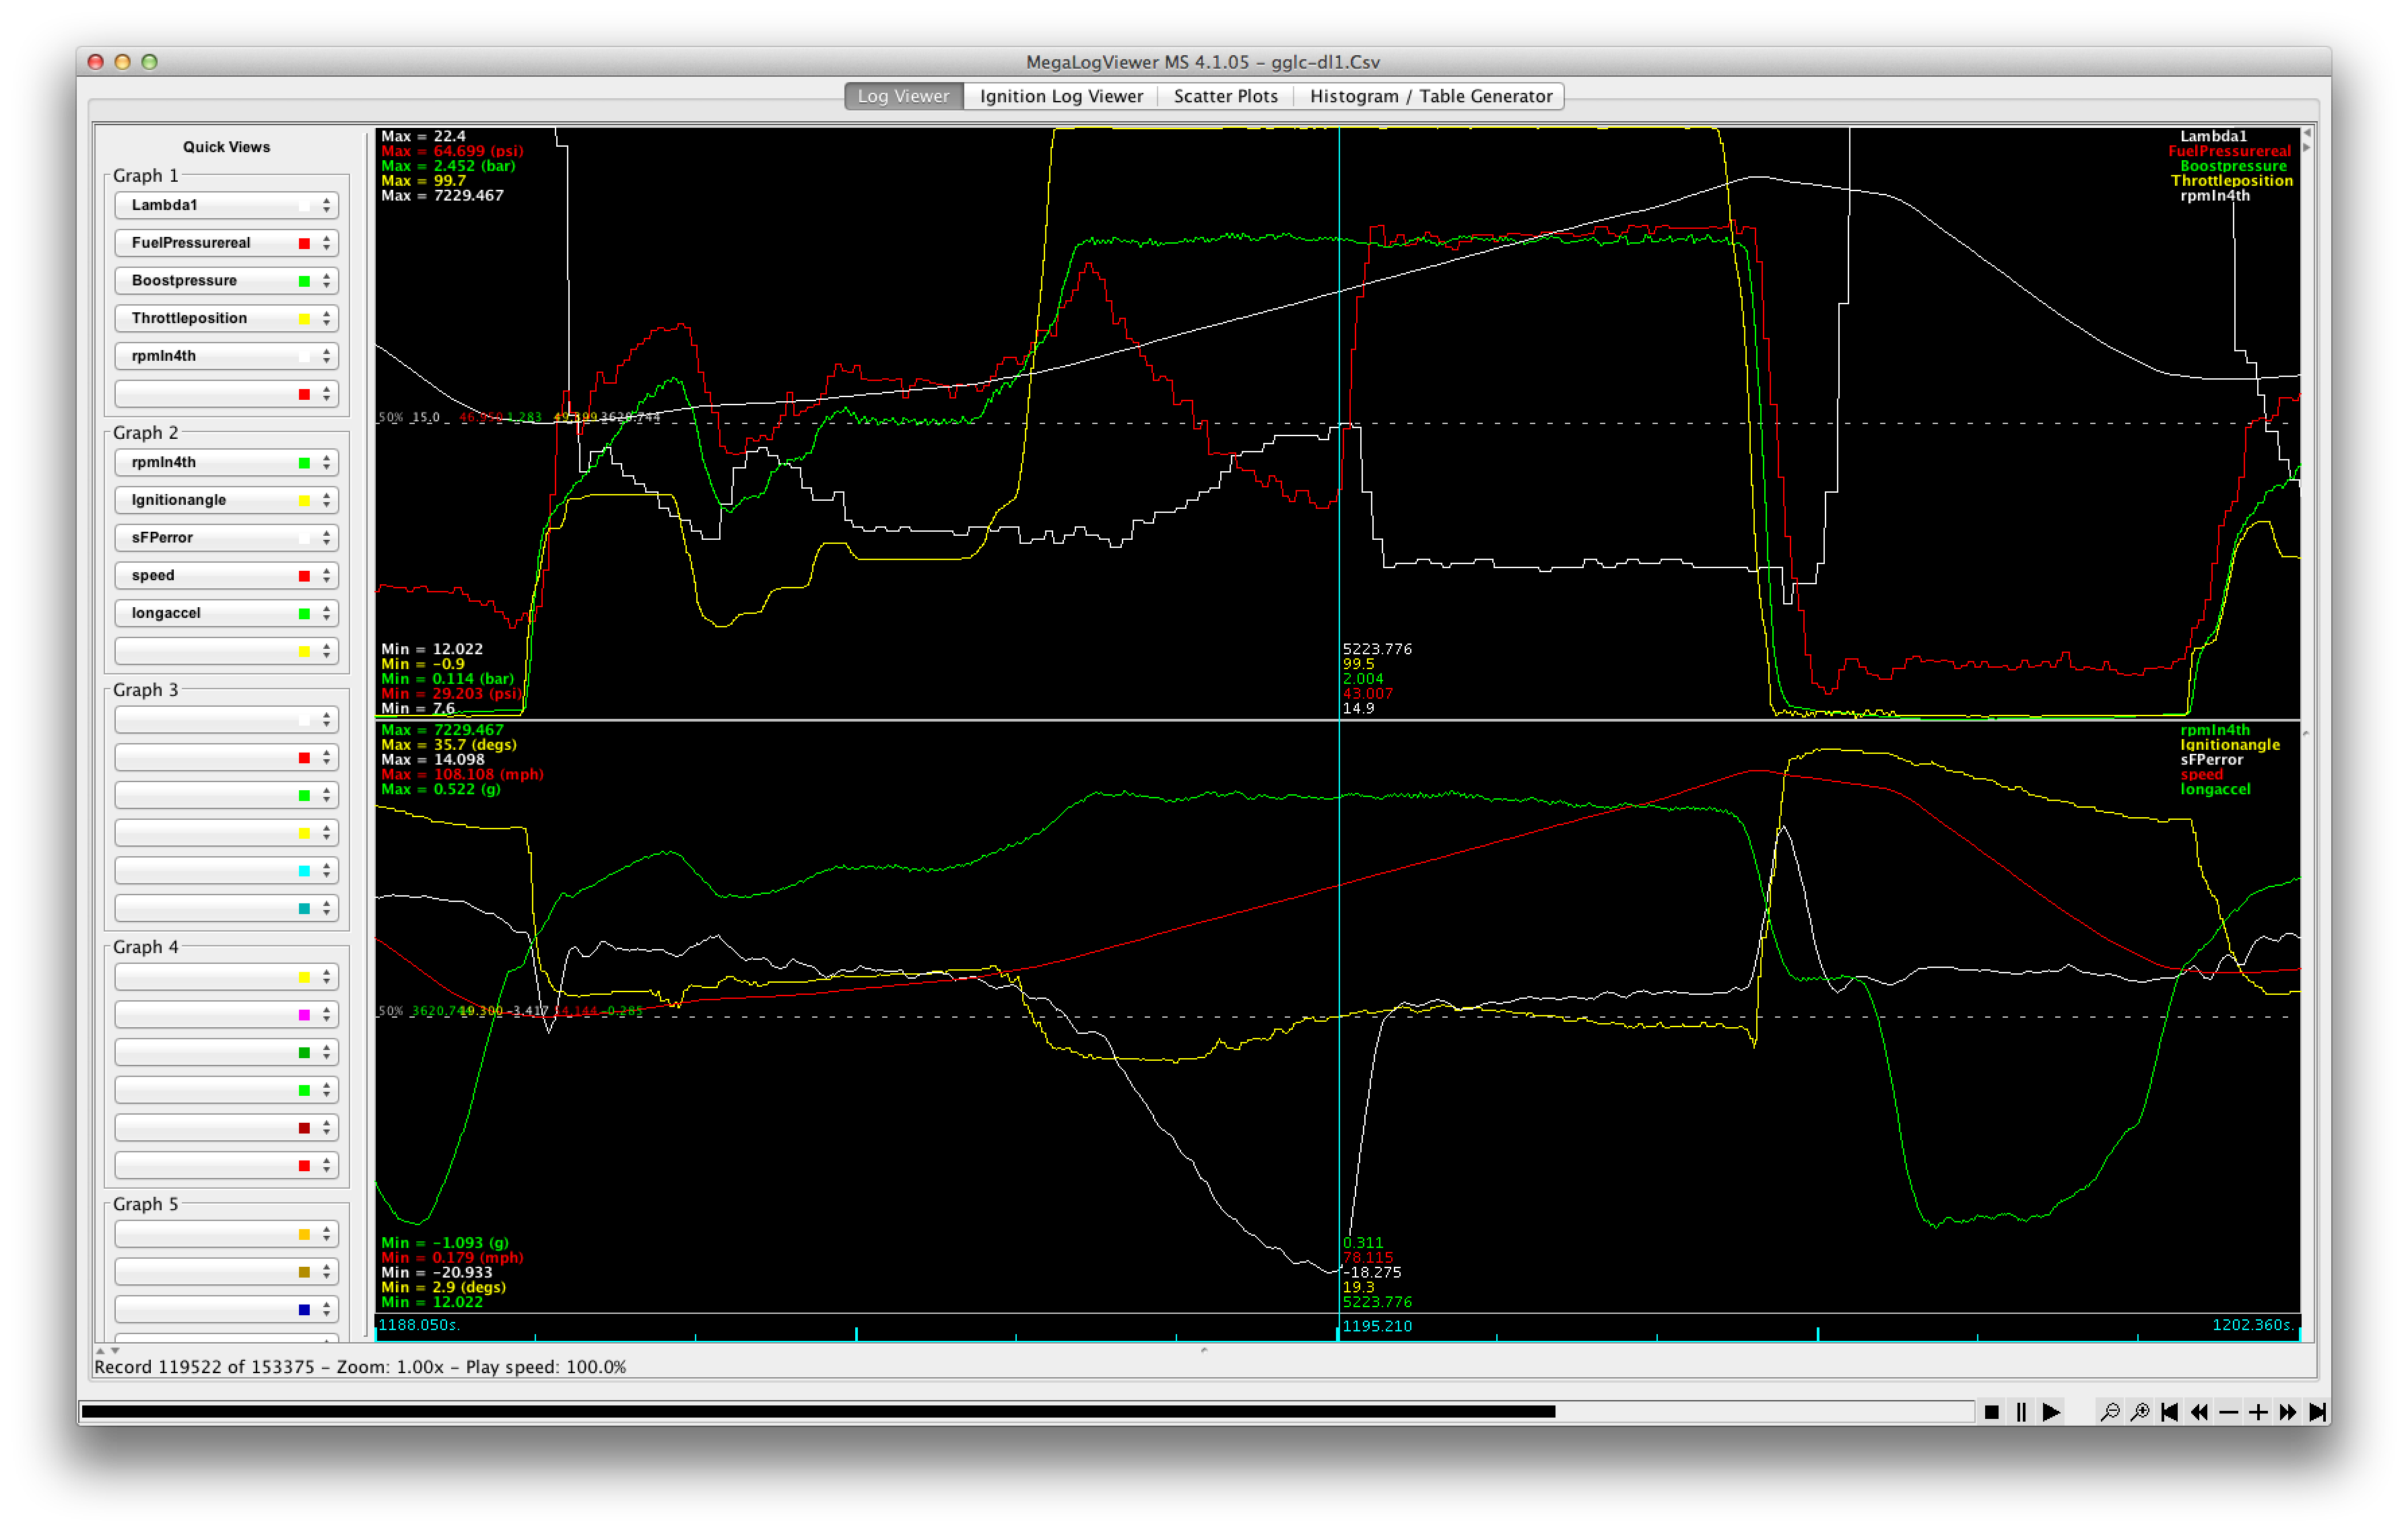Open the Histogram / Table Generator tab
2408x1532 pixels.
click(x=1430, y=96)
